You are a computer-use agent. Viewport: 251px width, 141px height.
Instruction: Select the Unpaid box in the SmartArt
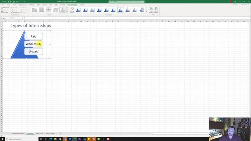tap(33, 51)
